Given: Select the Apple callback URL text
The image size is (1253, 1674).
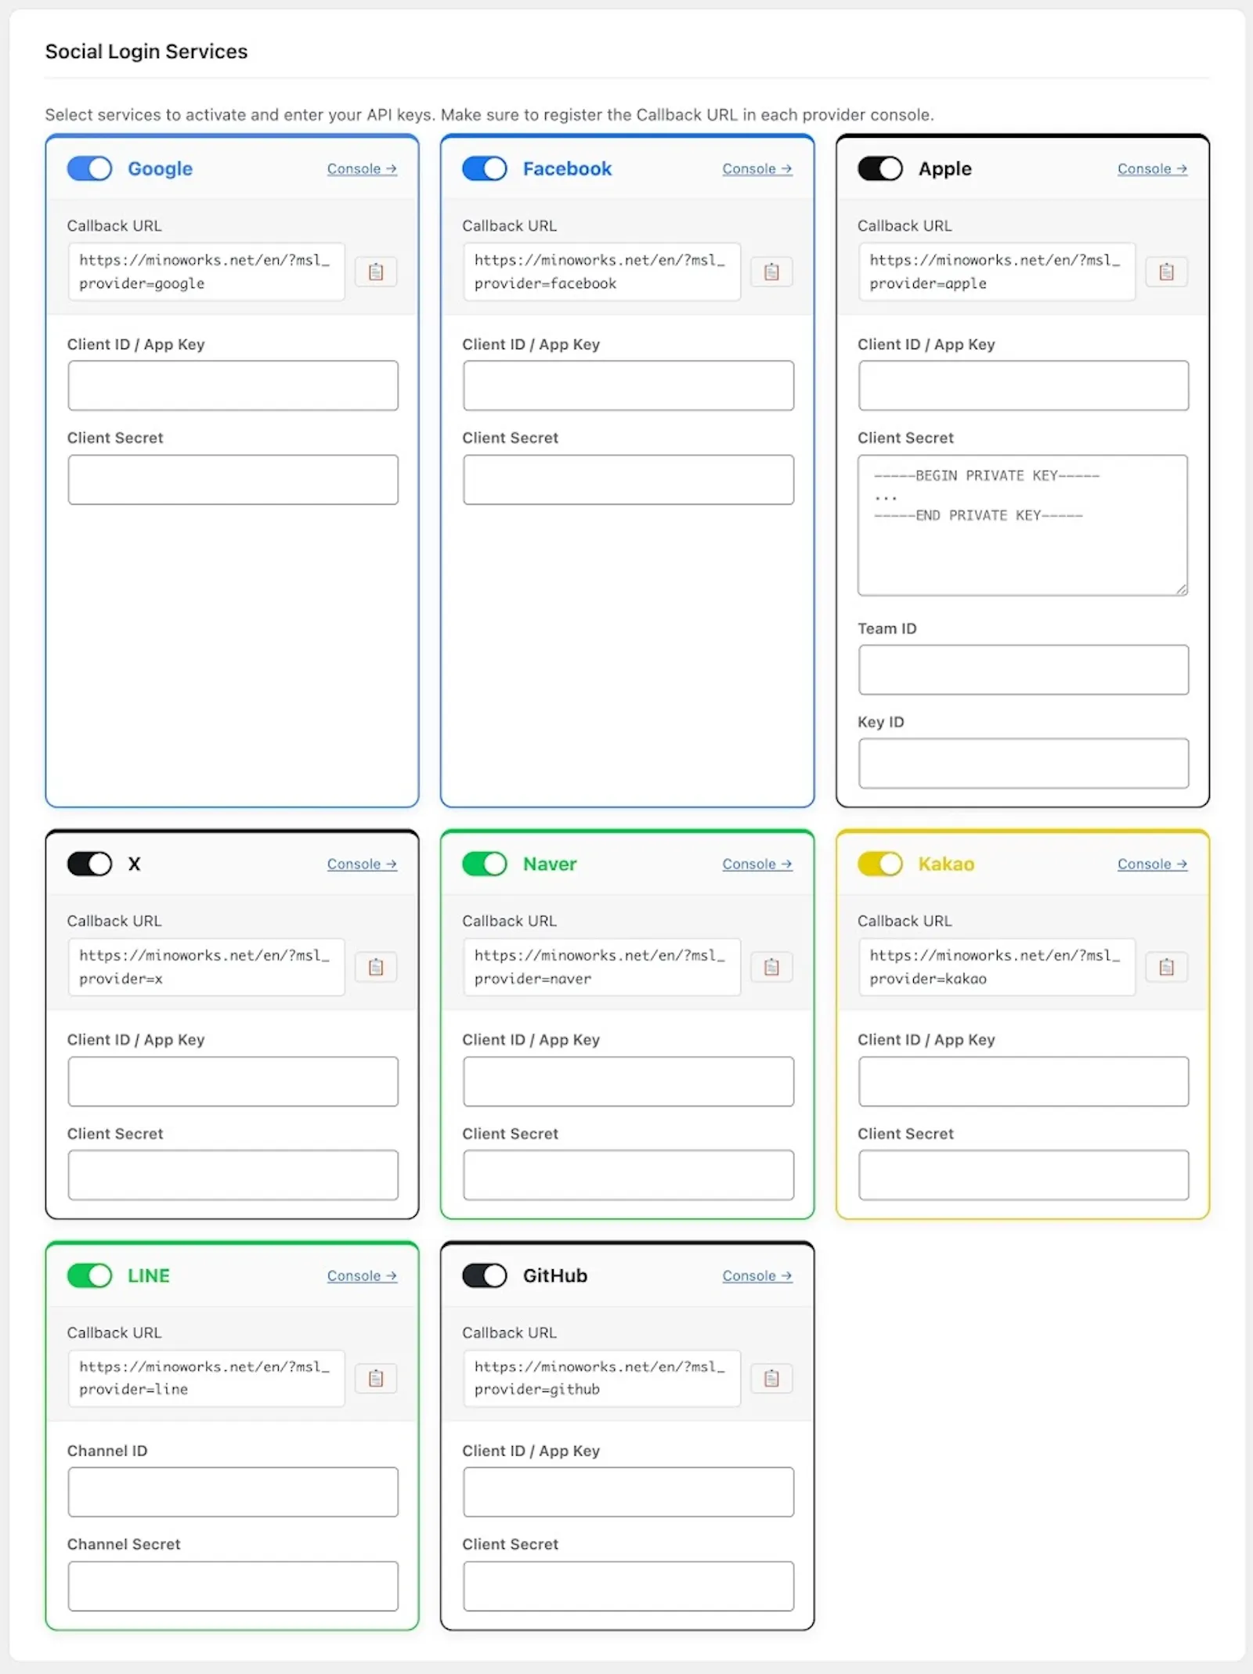Looking at the screenshot, I should (997, 272).
